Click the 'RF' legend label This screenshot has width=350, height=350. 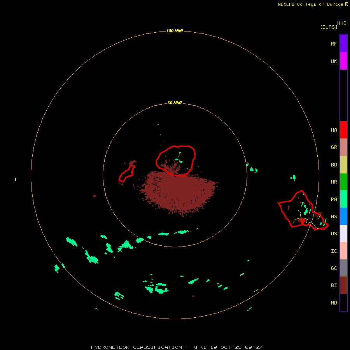tap(334, 44)
